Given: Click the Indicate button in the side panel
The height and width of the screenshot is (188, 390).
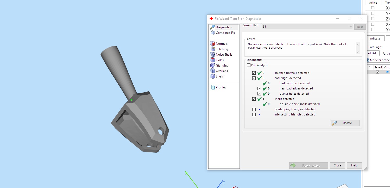Looking at the screenshot, I should 375,38.
